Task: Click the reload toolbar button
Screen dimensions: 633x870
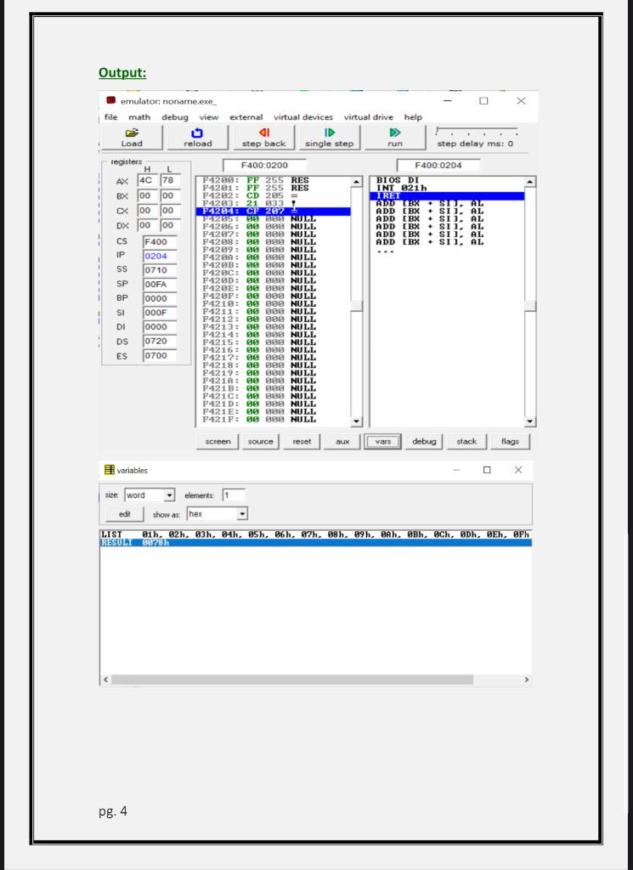Action: (x=197, y=138)
